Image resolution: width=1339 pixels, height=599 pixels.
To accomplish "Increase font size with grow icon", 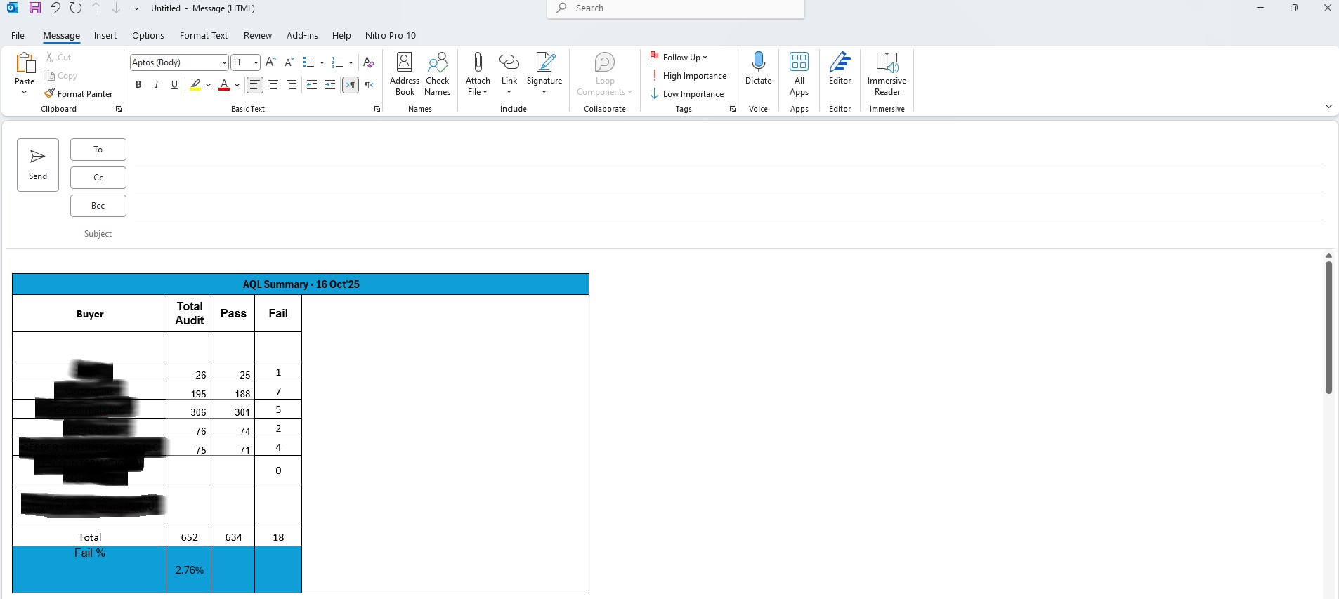I will pos(270,62).
